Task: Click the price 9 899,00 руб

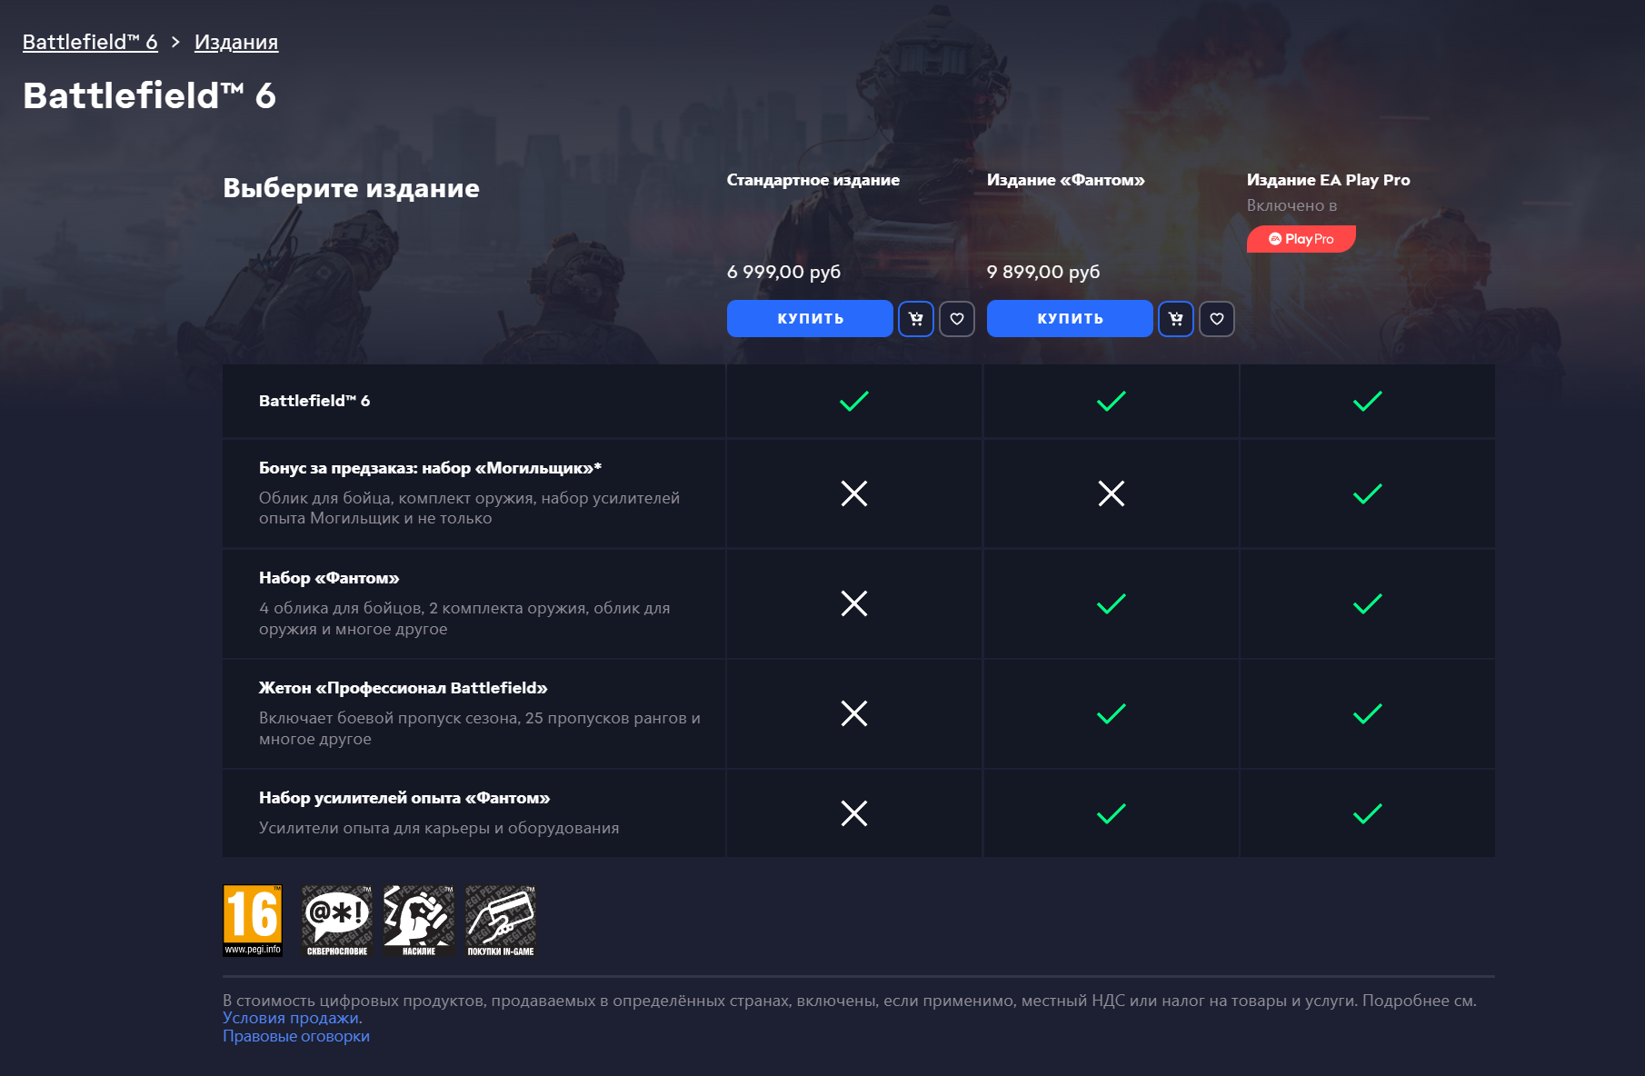Action: tap(1043, 272)
